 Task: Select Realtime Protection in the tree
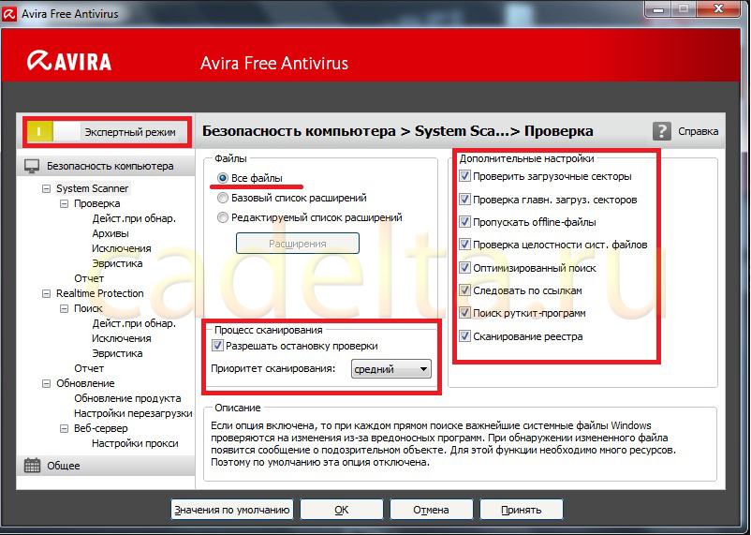coord(99,293)
